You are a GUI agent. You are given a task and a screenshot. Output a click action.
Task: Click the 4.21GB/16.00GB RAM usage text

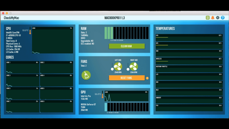tap(117, 40)
